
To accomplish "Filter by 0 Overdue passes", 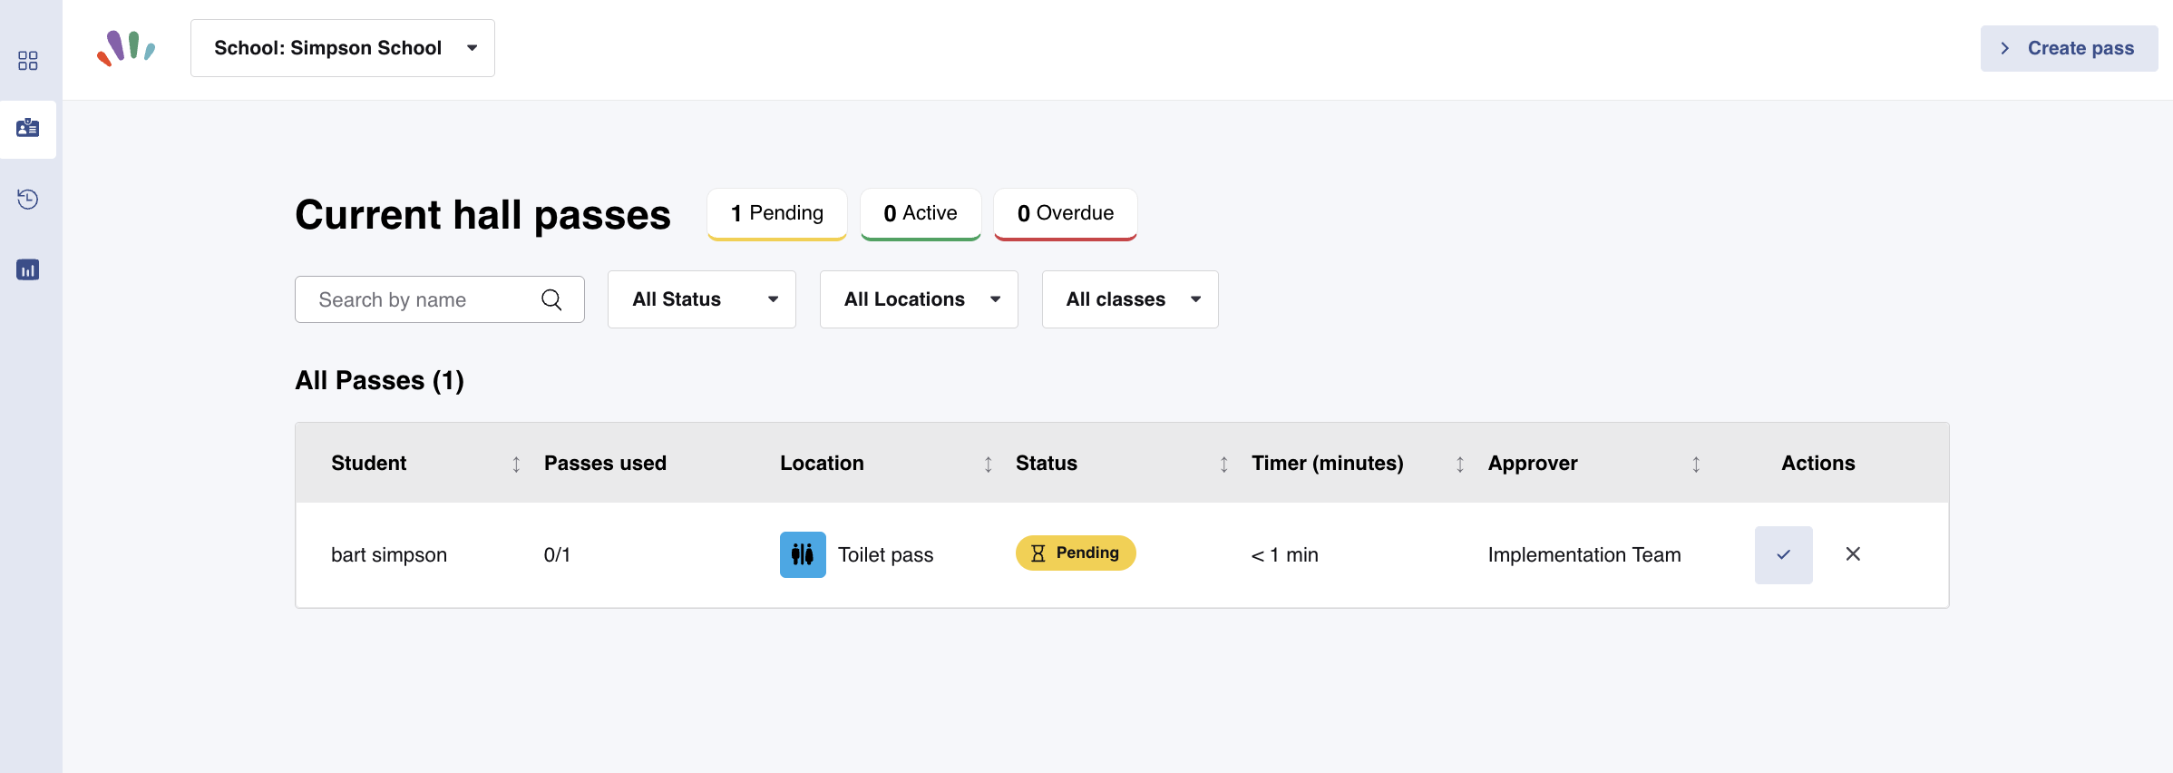I will (1066, 214).
